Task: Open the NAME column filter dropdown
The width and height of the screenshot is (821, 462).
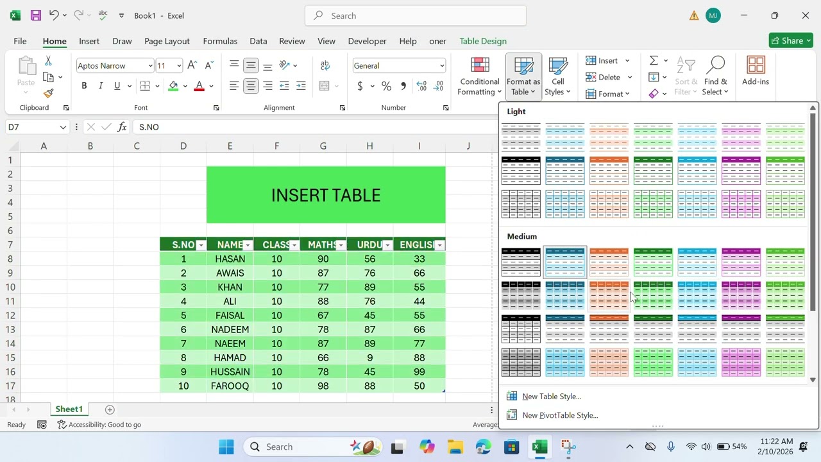Action: [248, 245]
